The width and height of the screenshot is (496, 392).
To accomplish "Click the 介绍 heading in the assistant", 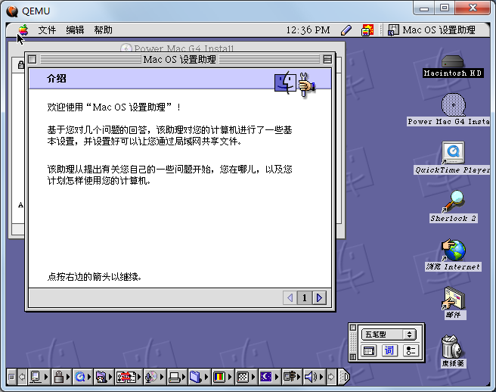I will tap(57, 78).
